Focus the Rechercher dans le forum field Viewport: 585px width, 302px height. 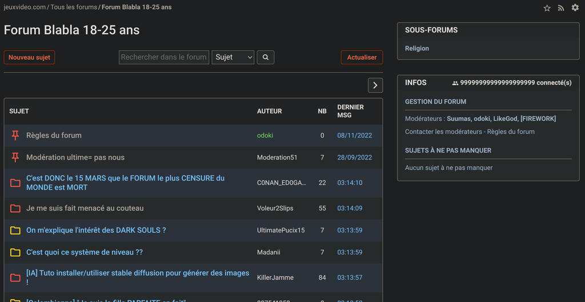[x=163, y=57]
